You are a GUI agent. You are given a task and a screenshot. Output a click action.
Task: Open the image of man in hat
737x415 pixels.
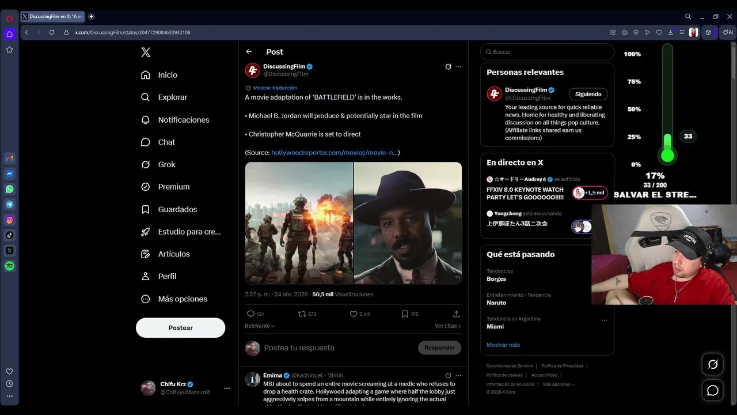pos(408,223)
